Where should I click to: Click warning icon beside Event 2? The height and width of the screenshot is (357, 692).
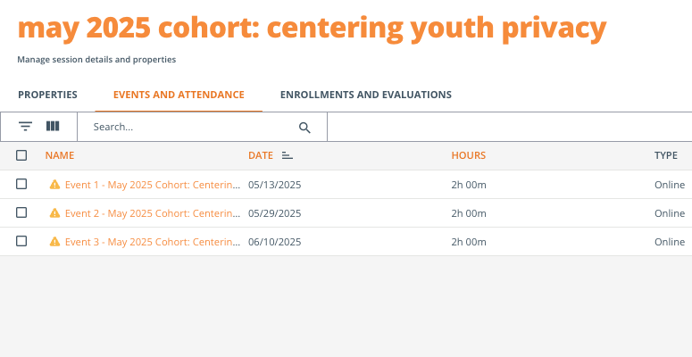54,213
